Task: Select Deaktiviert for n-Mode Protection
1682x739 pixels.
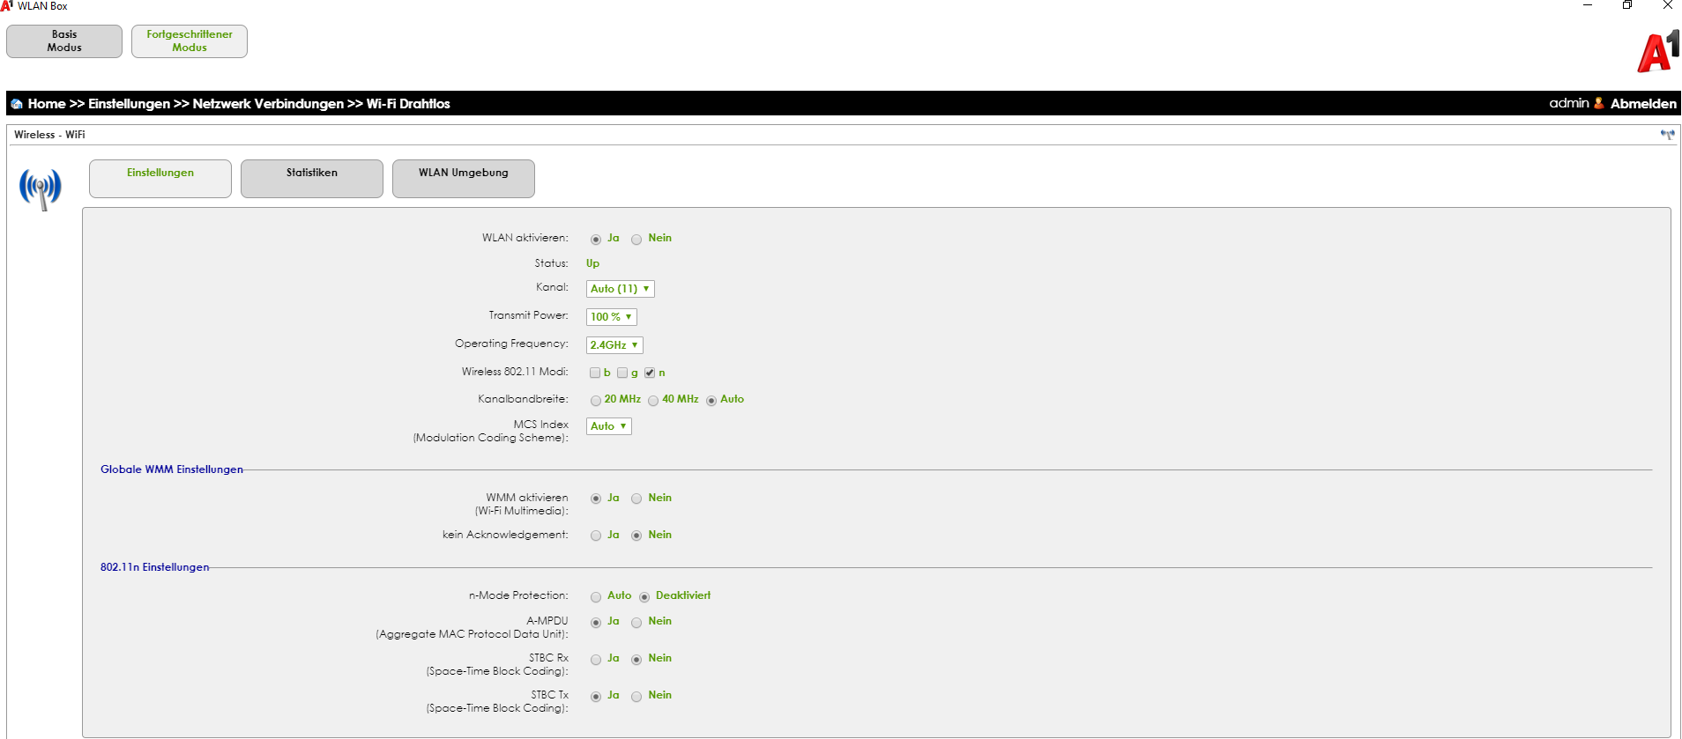Action: coord(644,597)
